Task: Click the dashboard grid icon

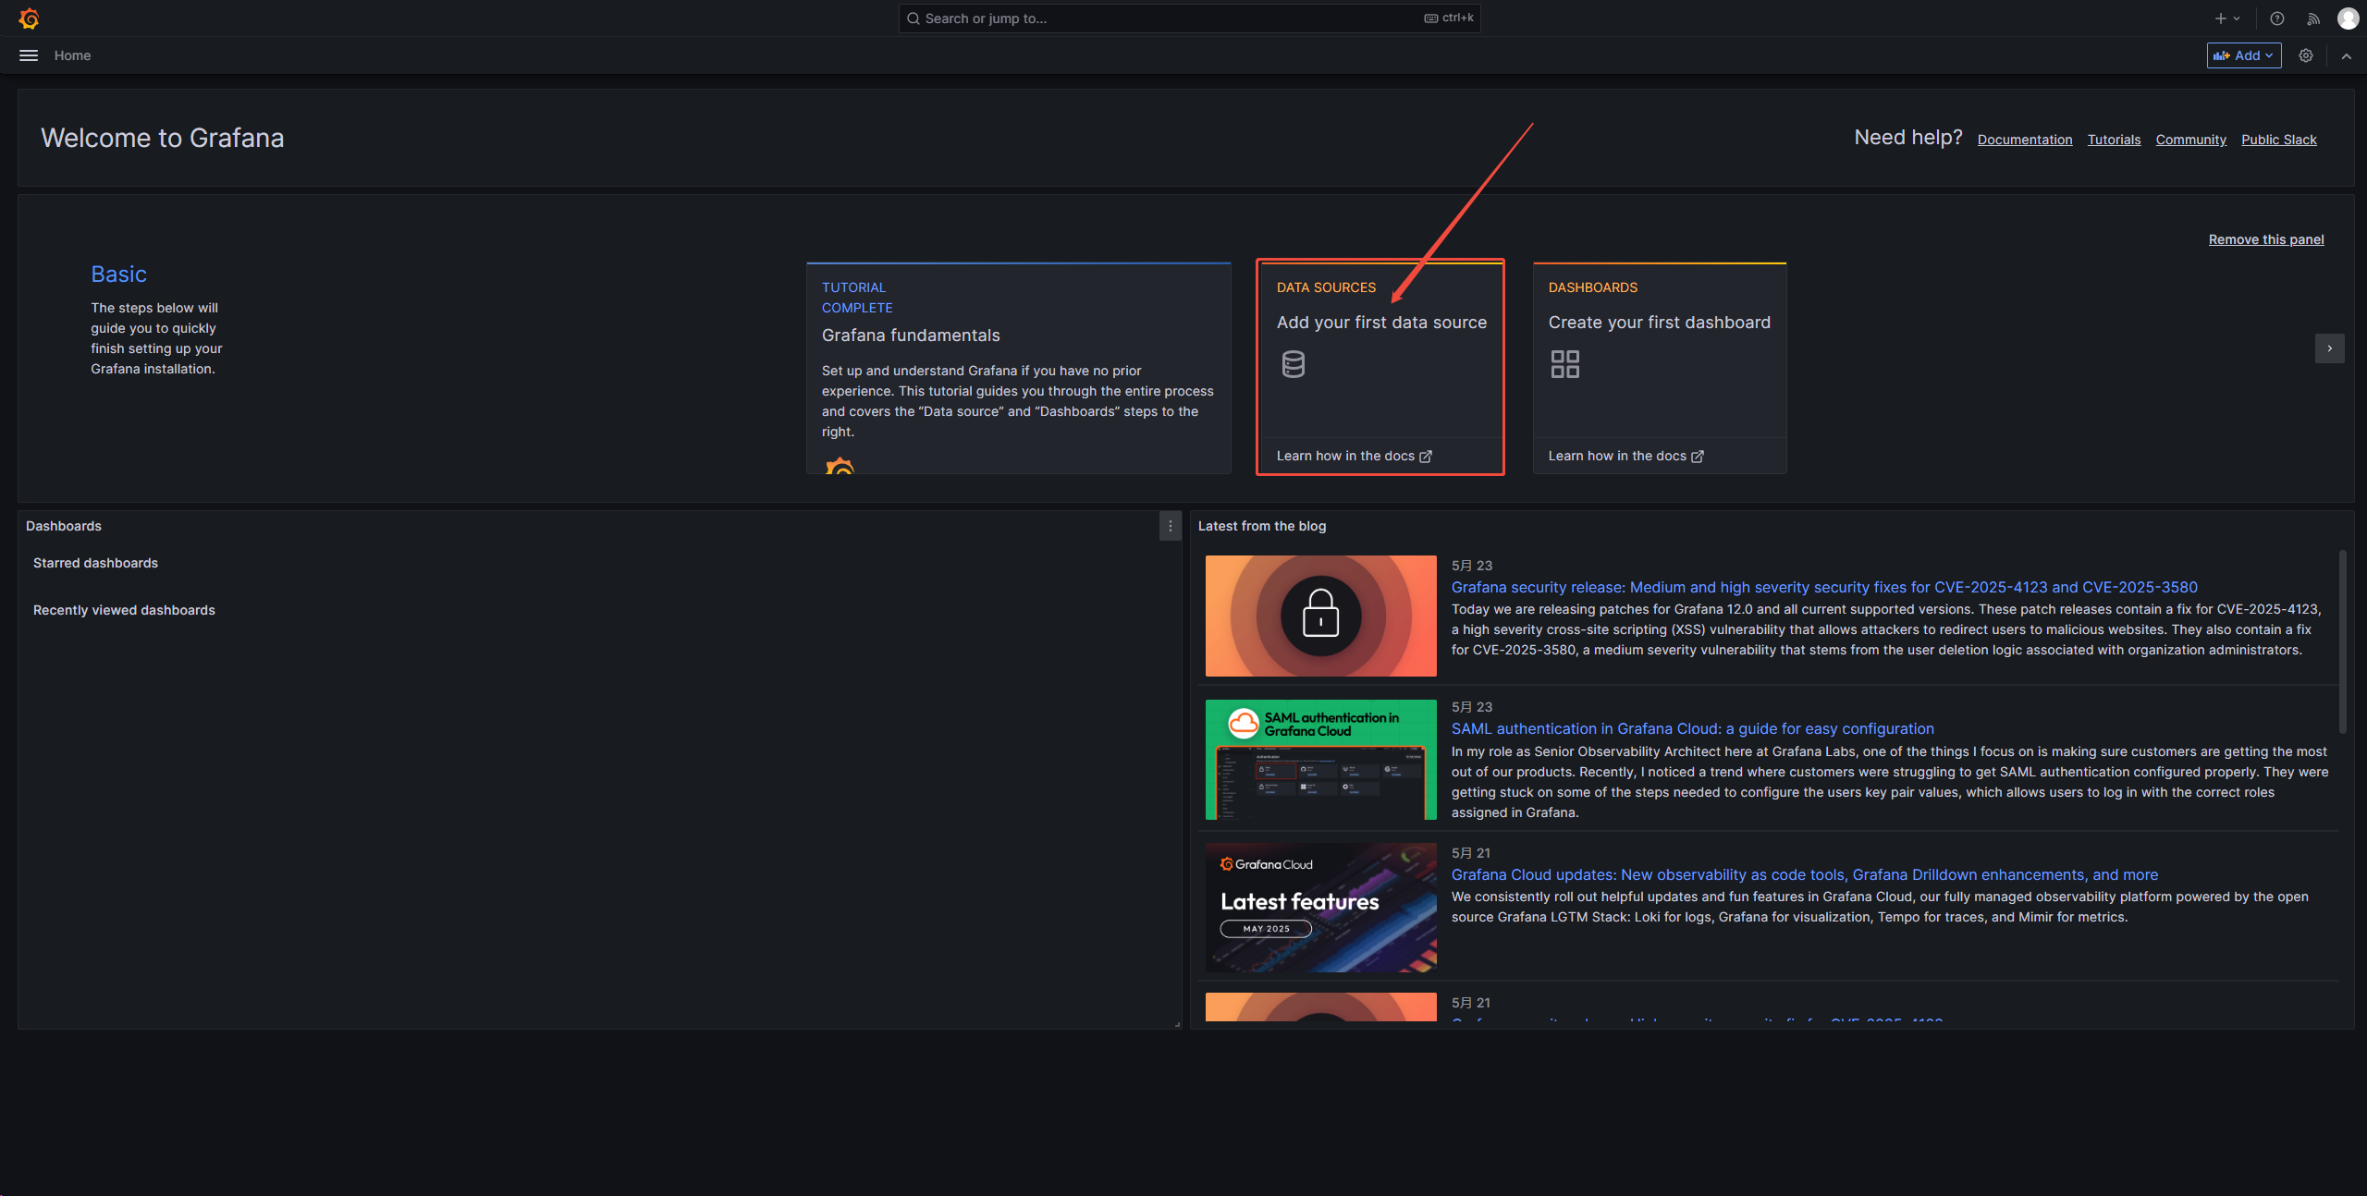Action: (x=1564, y=364)
